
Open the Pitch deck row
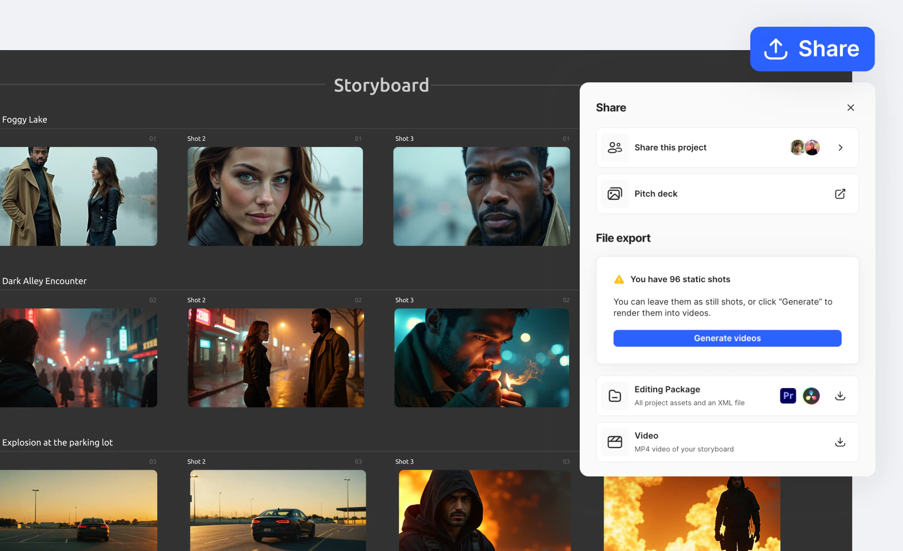727,194
